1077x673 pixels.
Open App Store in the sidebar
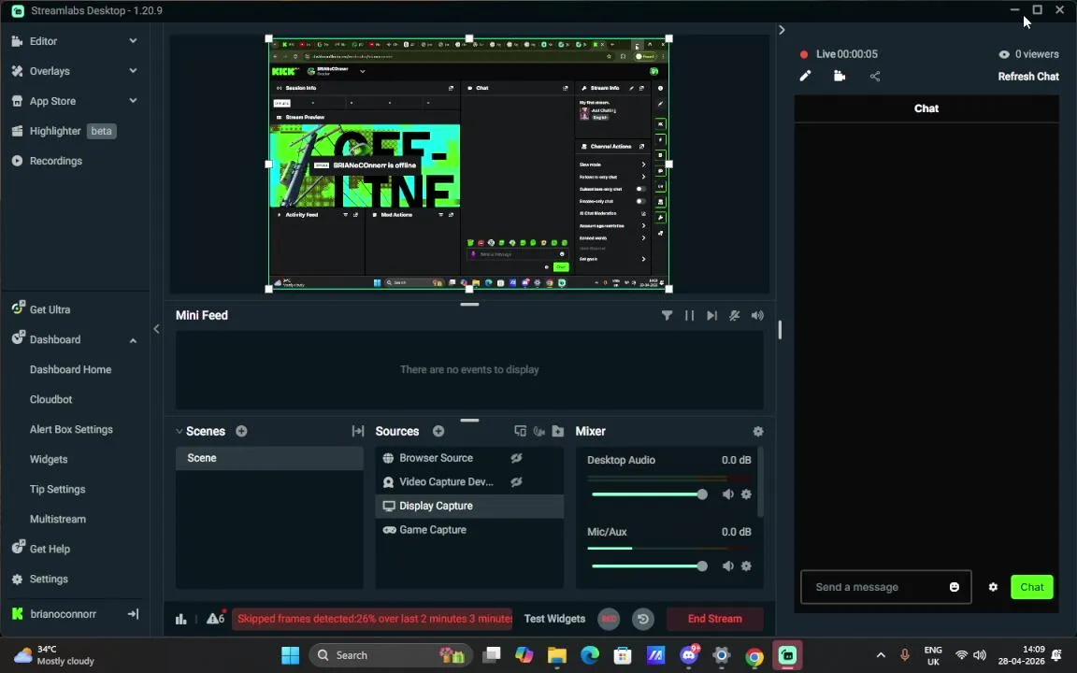[x=52, y=101]
